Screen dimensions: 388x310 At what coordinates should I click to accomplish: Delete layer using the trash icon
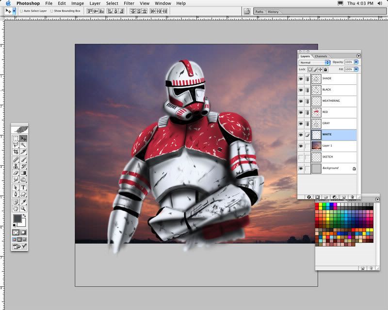[353, 197]
